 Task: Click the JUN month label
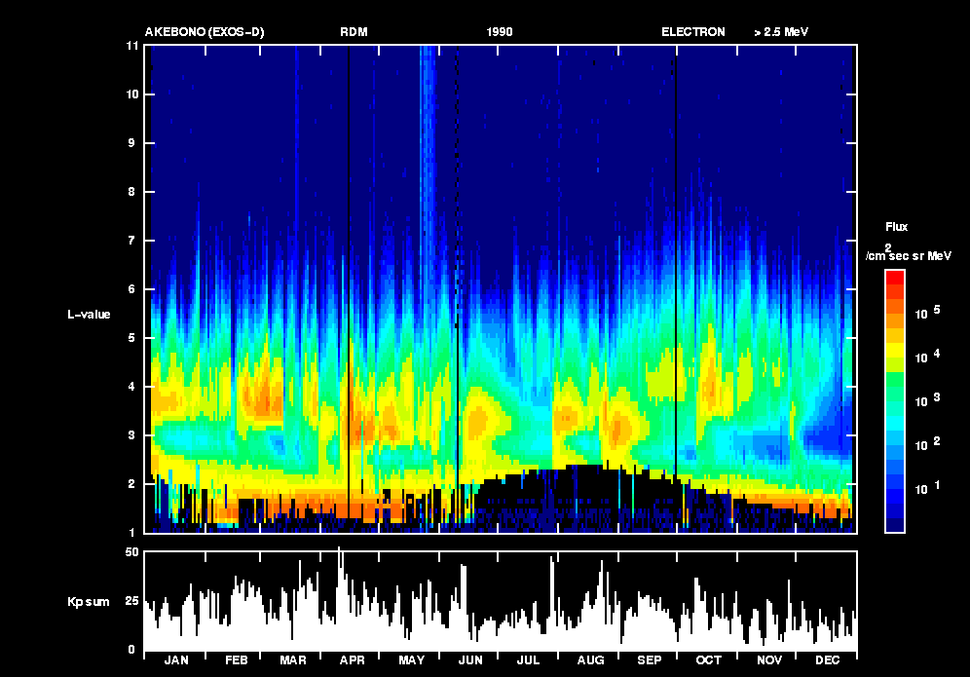click(470, 660)
